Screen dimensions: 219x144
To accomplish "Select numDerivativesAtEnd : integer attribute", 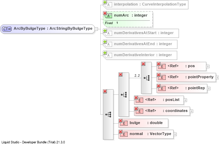I will (140, 44).
